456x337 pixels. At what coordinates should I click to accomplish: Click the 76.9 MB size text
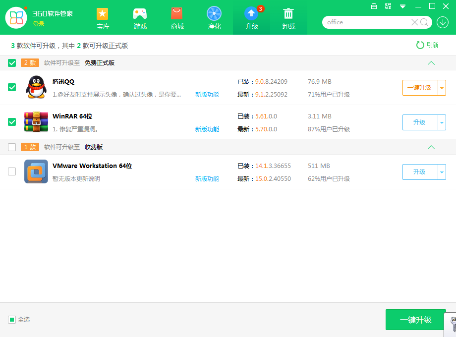[x=320, y=82]
